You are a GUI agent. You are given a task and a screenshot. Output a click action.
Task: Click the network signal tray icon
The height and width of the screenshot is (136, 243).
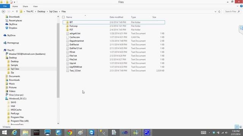click(222, 133)
